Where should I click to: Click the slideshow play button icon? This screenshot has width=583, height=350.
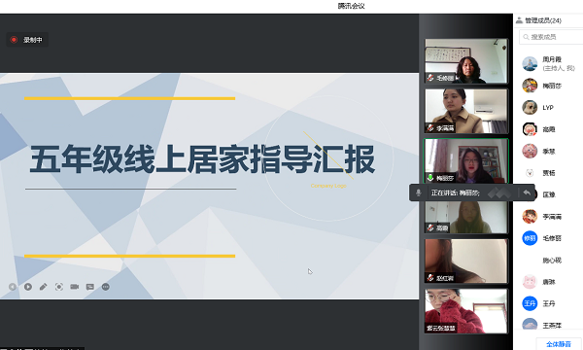click(28, 287)
